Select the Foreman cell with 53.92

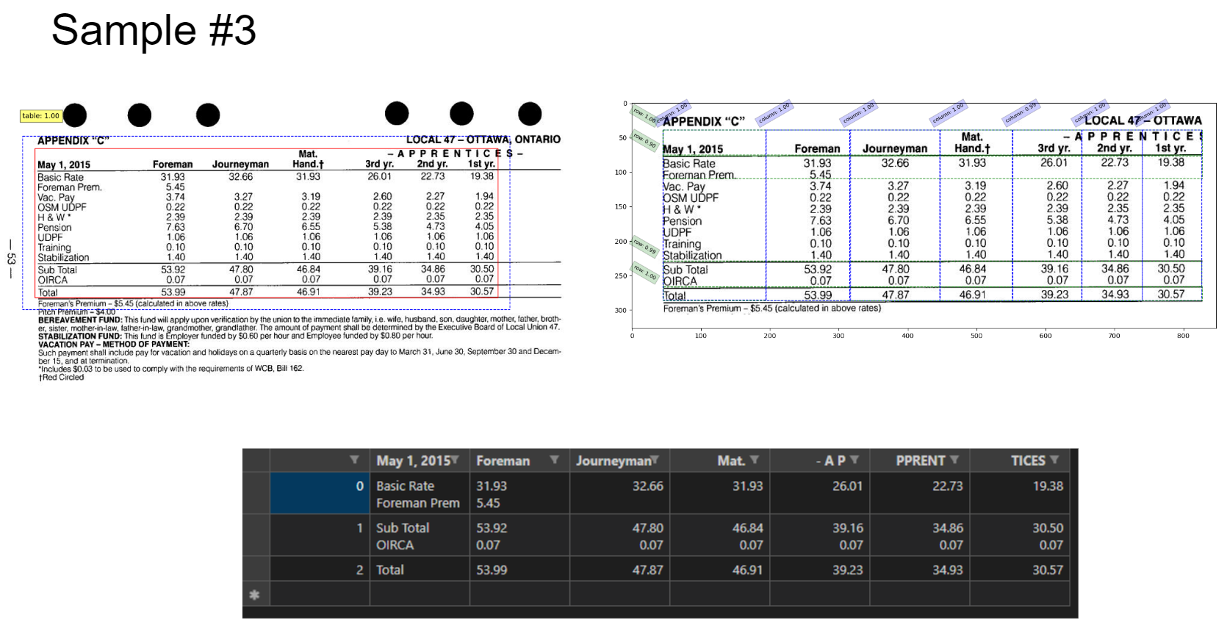pos(519,535)
